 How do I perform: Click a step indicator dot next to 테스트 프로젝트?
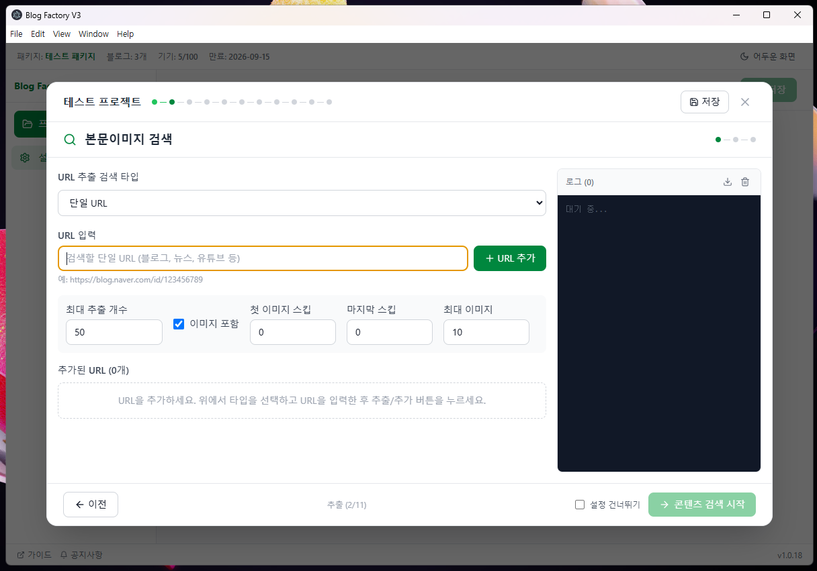[172, 102]
